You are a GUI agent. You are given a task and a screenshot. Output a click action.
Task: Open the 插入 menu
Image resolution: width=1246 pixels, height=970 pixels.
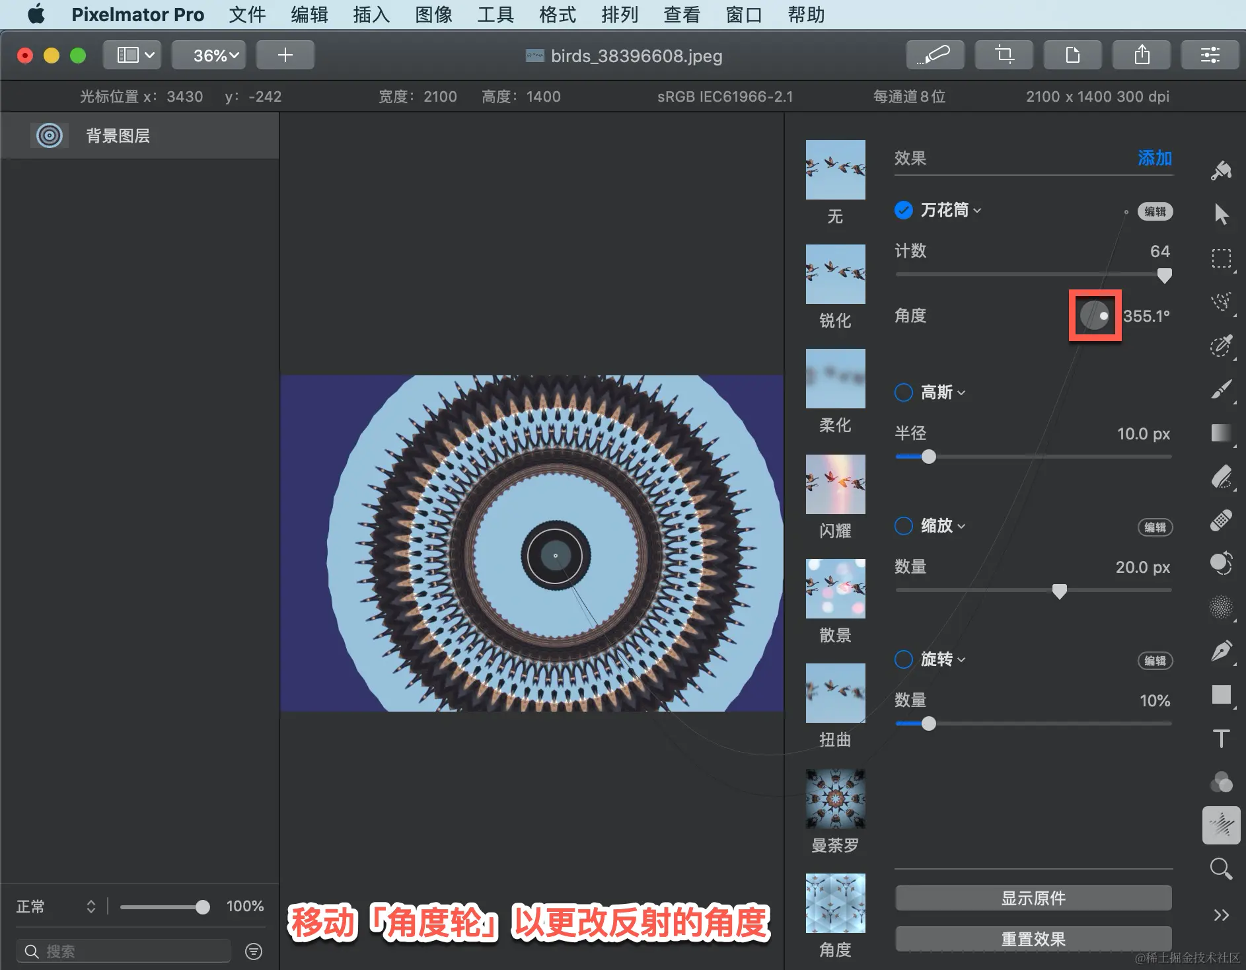pos(371,15)
